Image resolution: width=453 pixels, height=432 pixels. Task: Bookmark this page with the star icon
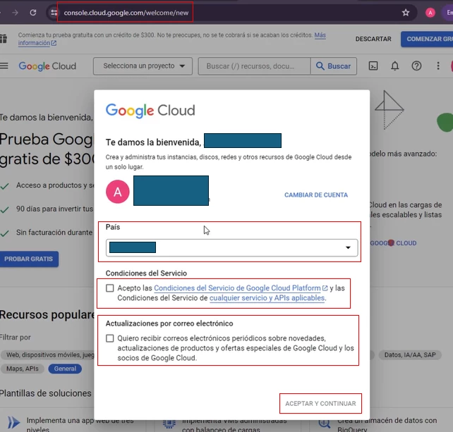tap(406, 13)
